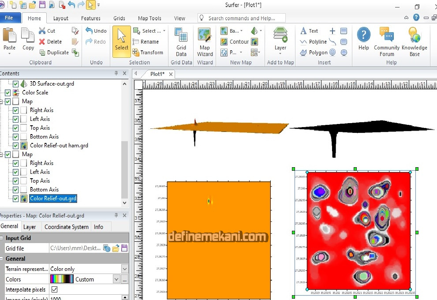The height and width of the screenshot is (300, 437).
Task: Open the Coordinate System properties tab
Action: 67,227
